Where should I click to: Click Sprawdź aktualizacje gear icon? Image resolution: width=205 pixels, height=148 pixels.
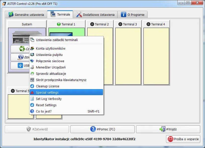(x=32, y=73)
